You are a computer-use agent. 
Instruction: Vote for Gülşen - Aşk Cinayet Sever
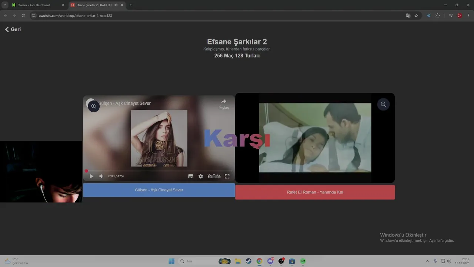[x=159, y=190]
